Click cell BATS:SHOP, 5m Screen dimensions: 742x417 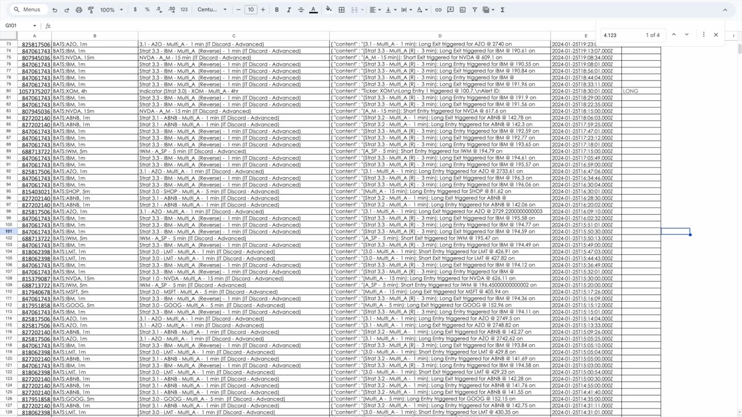click(x=94, y=192)
